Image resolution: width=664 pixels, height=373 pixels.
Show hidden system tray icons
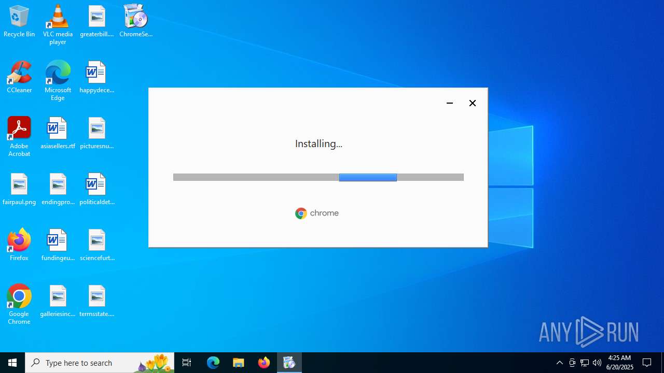click(x=560, y=363)
